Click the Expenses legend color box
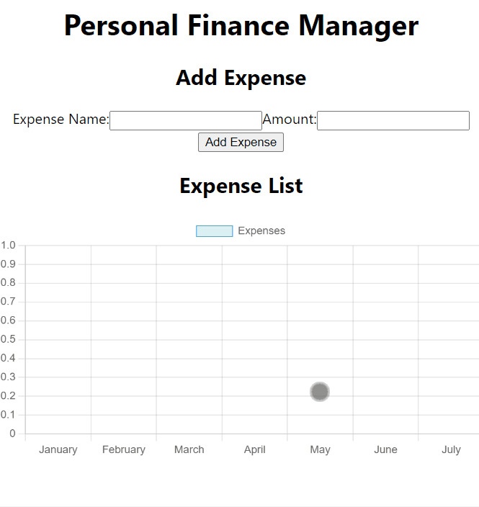This screenshot has width=479, height=507. (x=214, y=231)
